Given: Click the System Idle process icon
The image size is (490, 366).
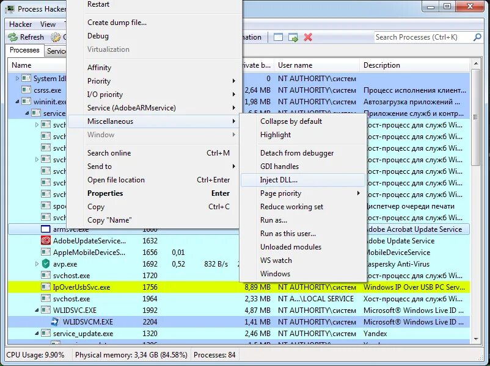Looking at the screenshot, I should (x=26, y=78).
